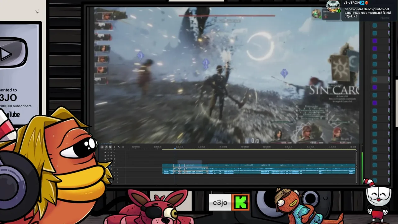Click the blue playhead on ruler
Viewport: 398px width, 224px height.
pyautogui.click(x=175, y=148)
